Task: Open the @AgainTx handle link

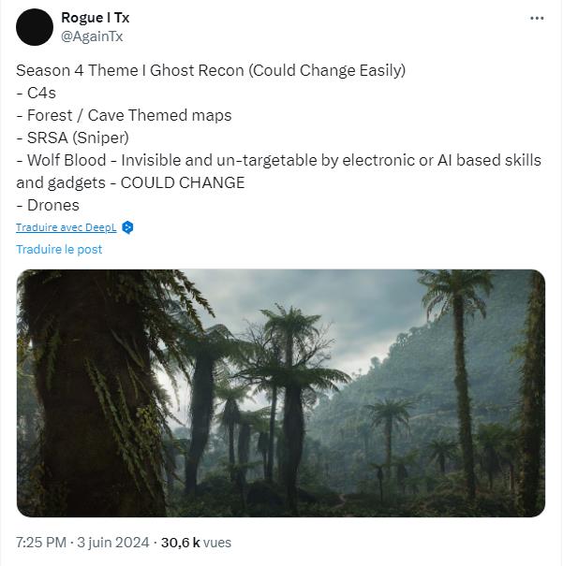Action: [x=92, y=36]
